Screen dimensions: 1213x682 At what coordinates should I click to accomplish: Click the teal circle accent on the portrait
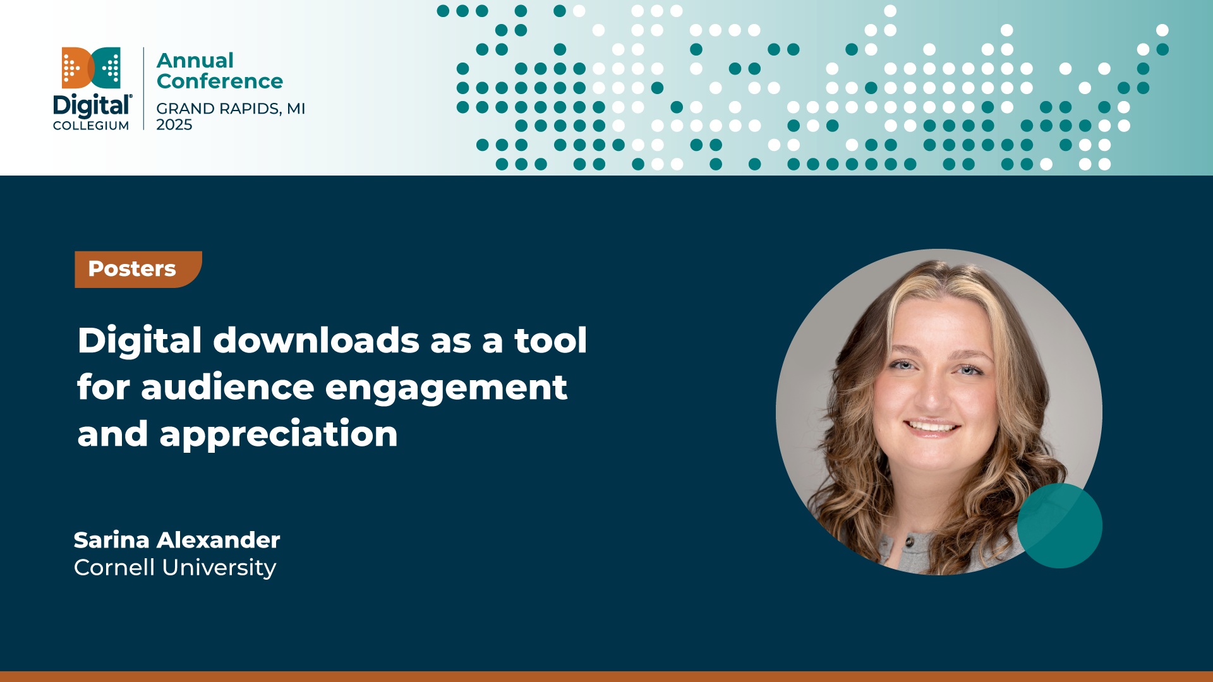pyautogui.click(x=1060, y=525)
